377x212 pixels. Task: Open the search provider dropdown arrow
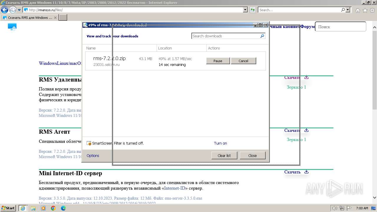point(348,10)
